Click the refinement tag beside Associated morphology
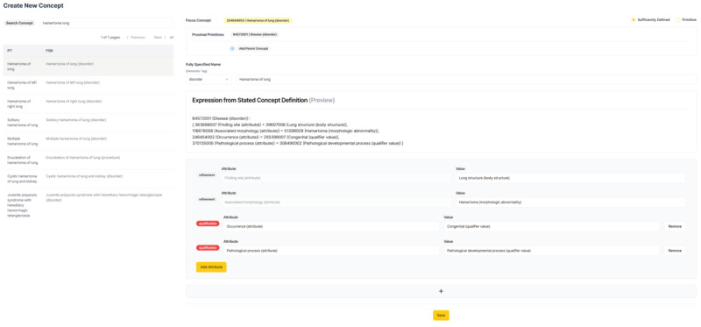Image resolution: width=701 pixels, height=327 pixels. [x=207, y=199]
